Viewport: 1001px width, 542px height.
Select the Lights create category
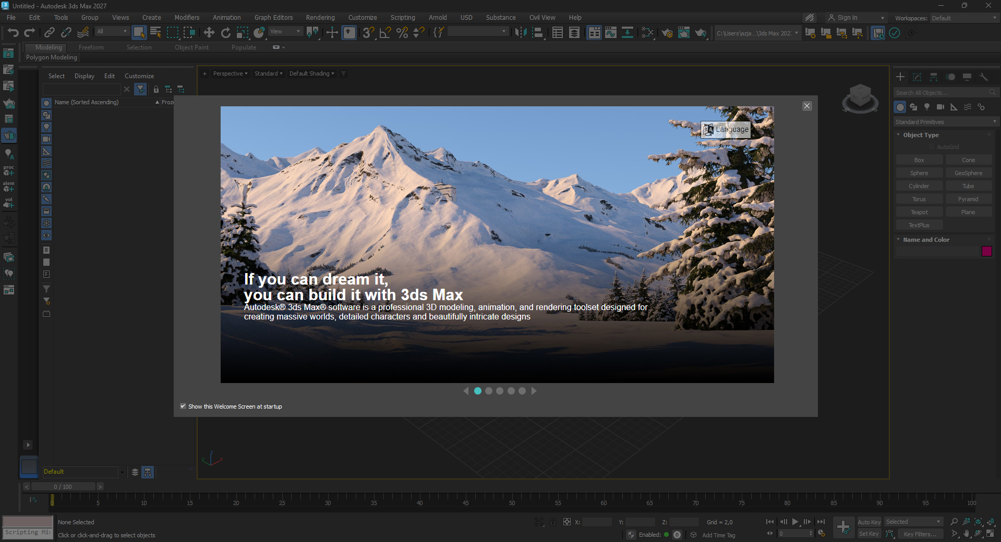click(927, 107)
